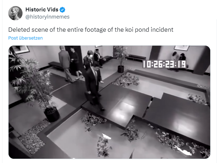Open the Historic Vids profile avatar
Image resolution: width=217 pixels, height=163 pixels.
click(15, 13)
